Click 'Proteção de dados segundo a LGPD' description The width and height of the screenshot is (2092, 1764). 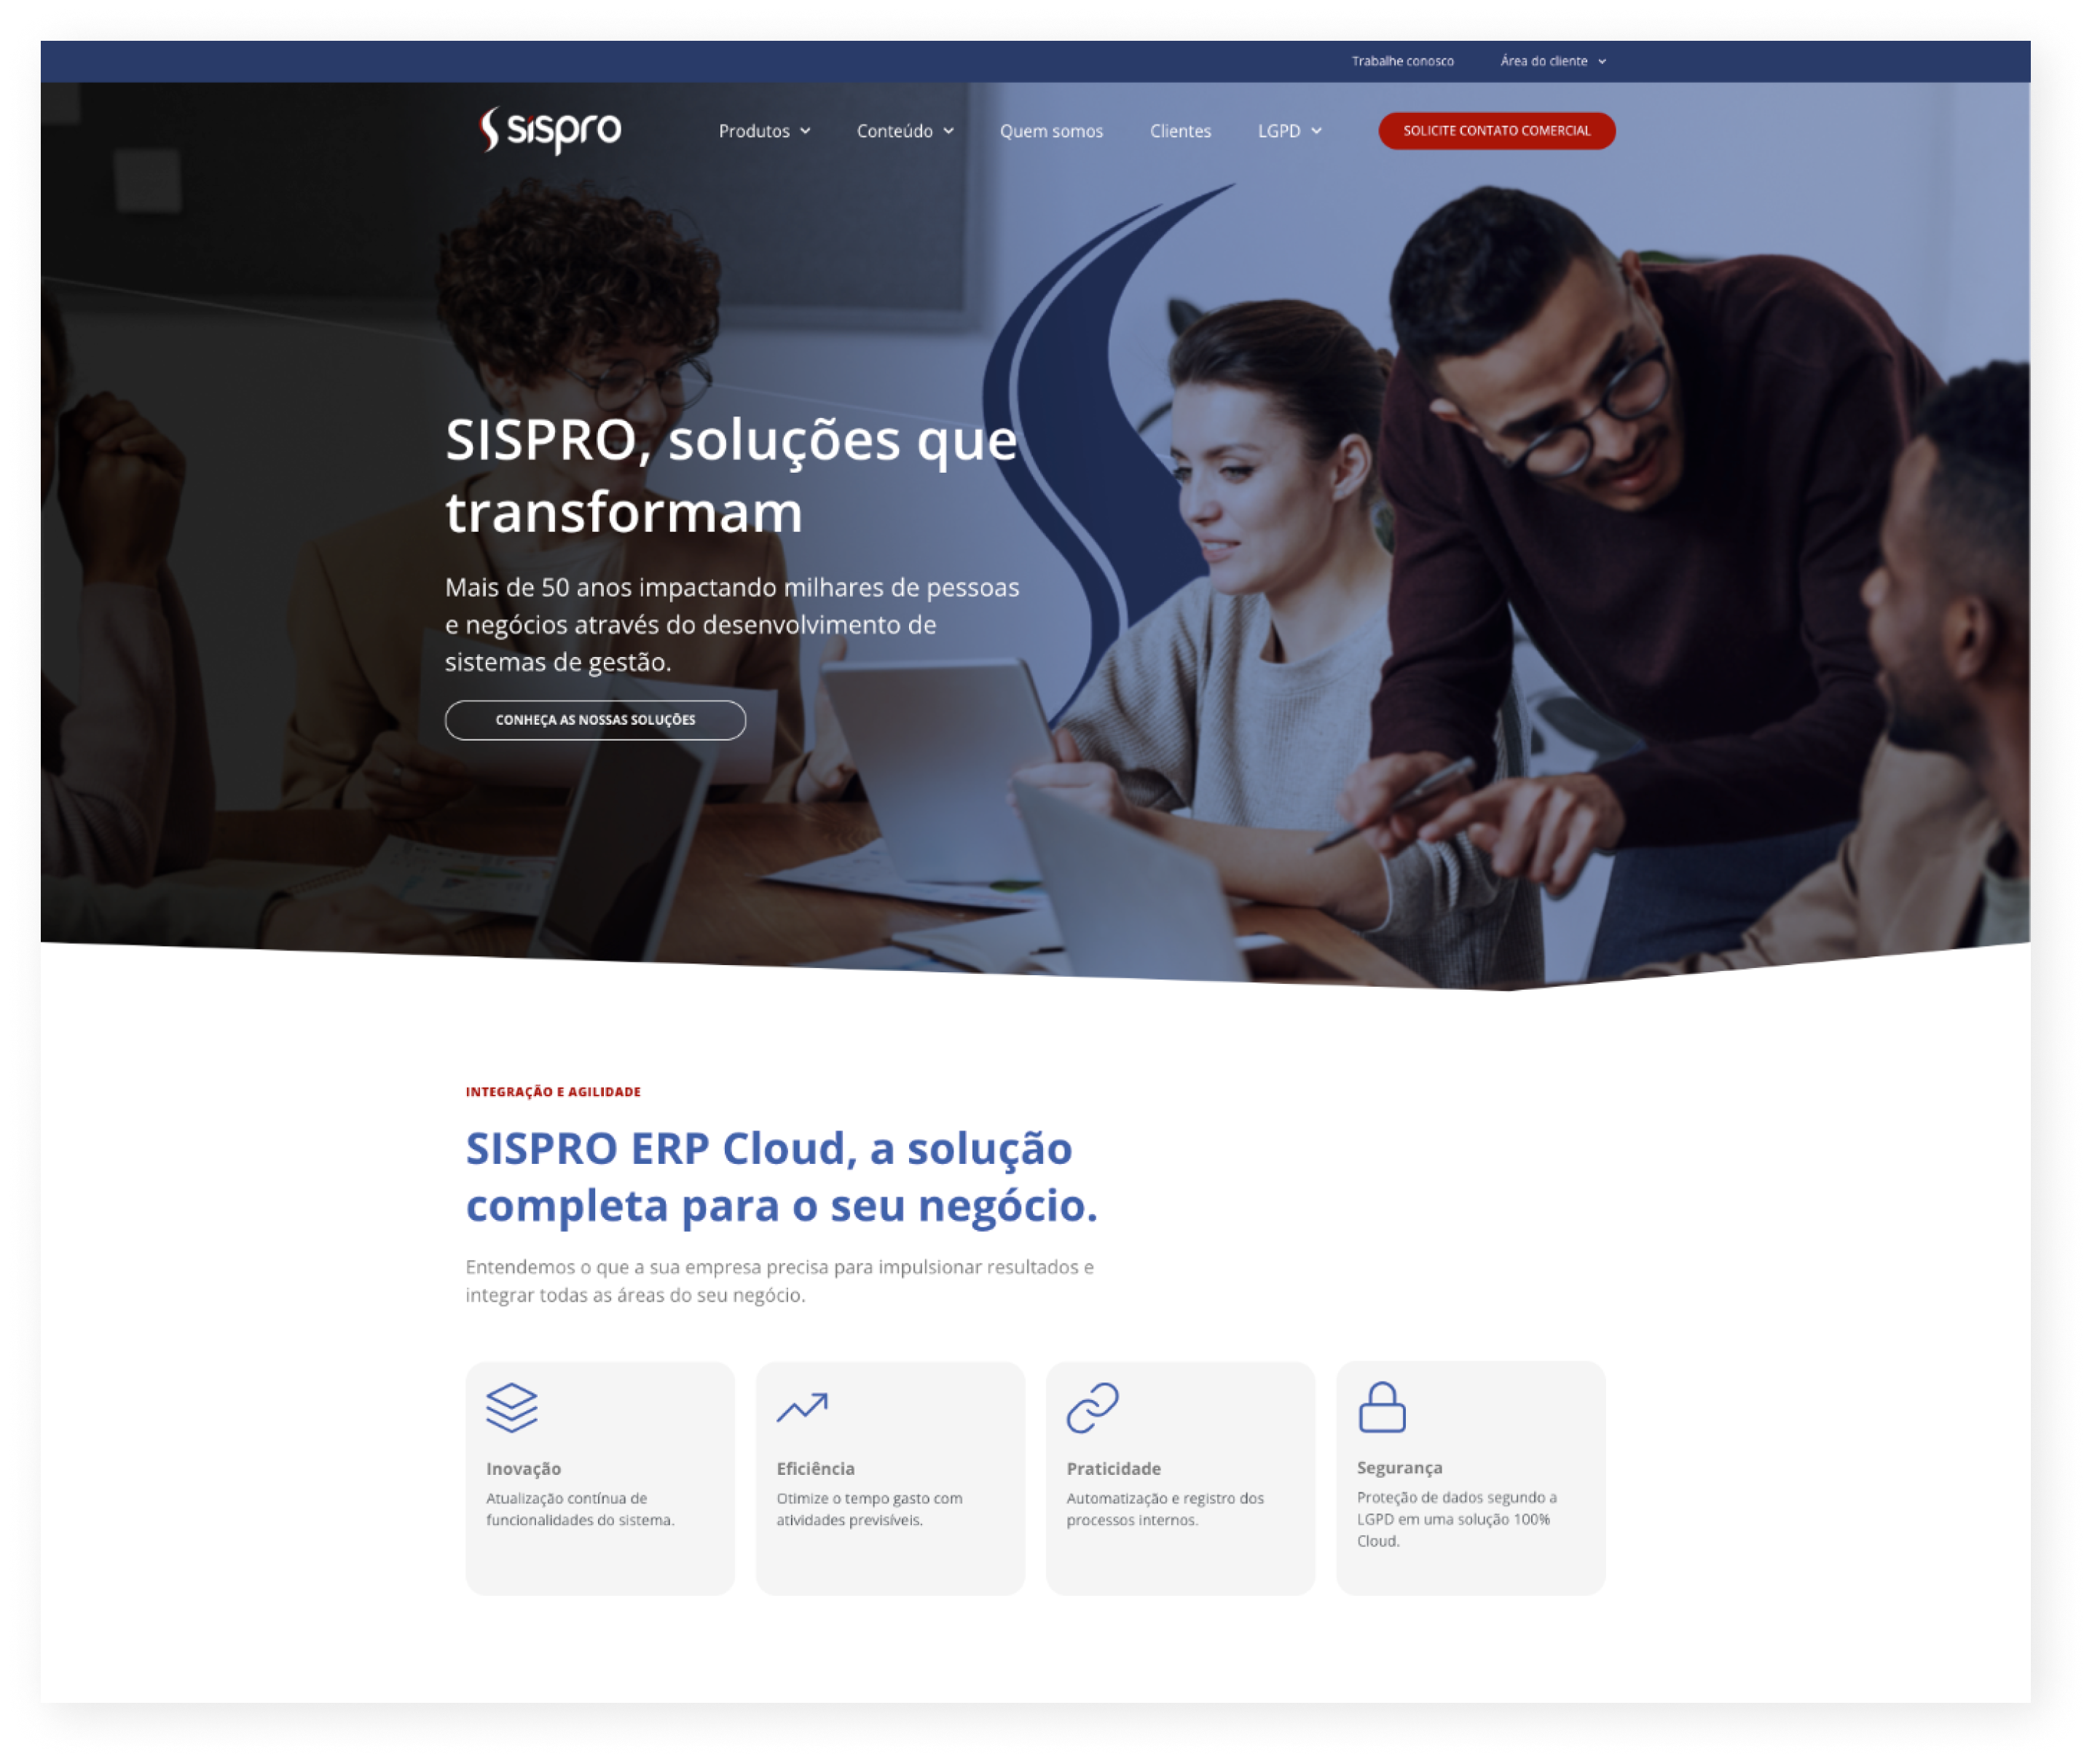coord(1457,1519)
